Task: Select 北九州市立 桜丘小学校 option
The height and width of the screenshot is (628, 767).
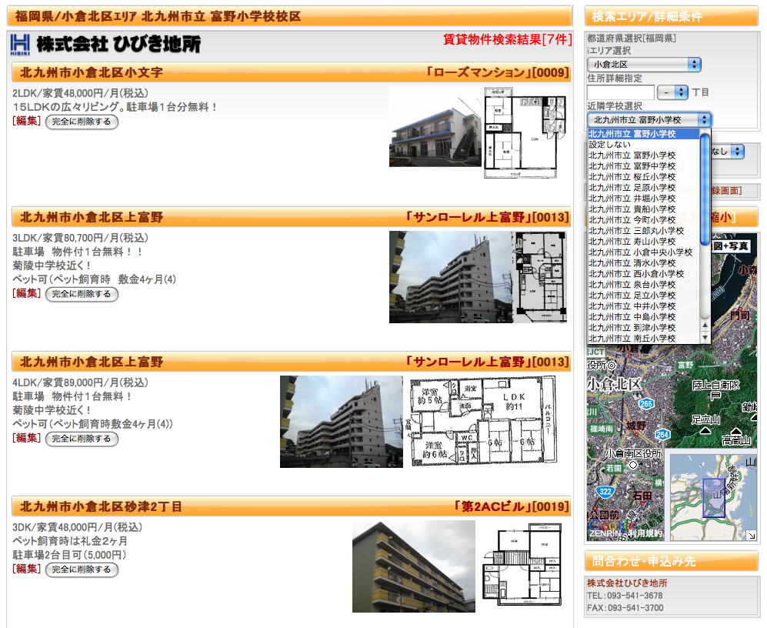Action: click(x=643, y=177)
